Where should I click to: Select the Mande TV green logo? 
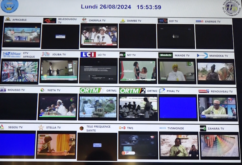[x=165, y=55]
